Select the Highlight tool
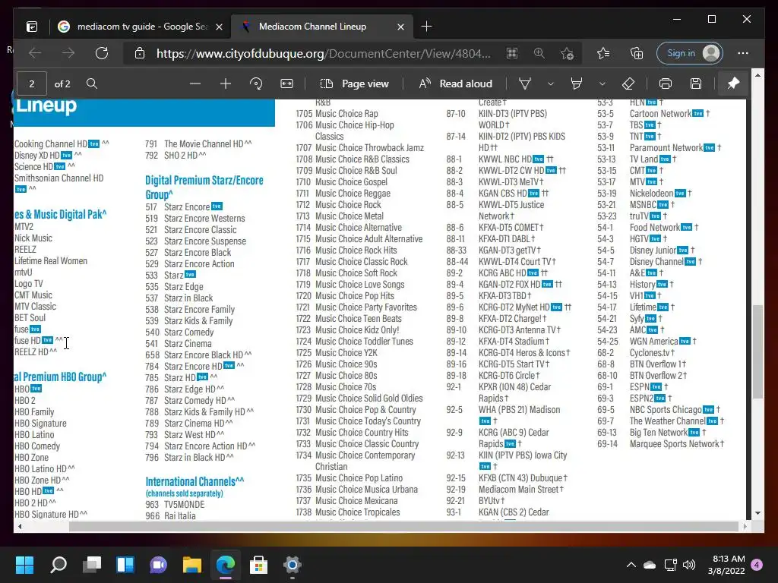This screenshot has height=583, width=778. coord(577,84)
